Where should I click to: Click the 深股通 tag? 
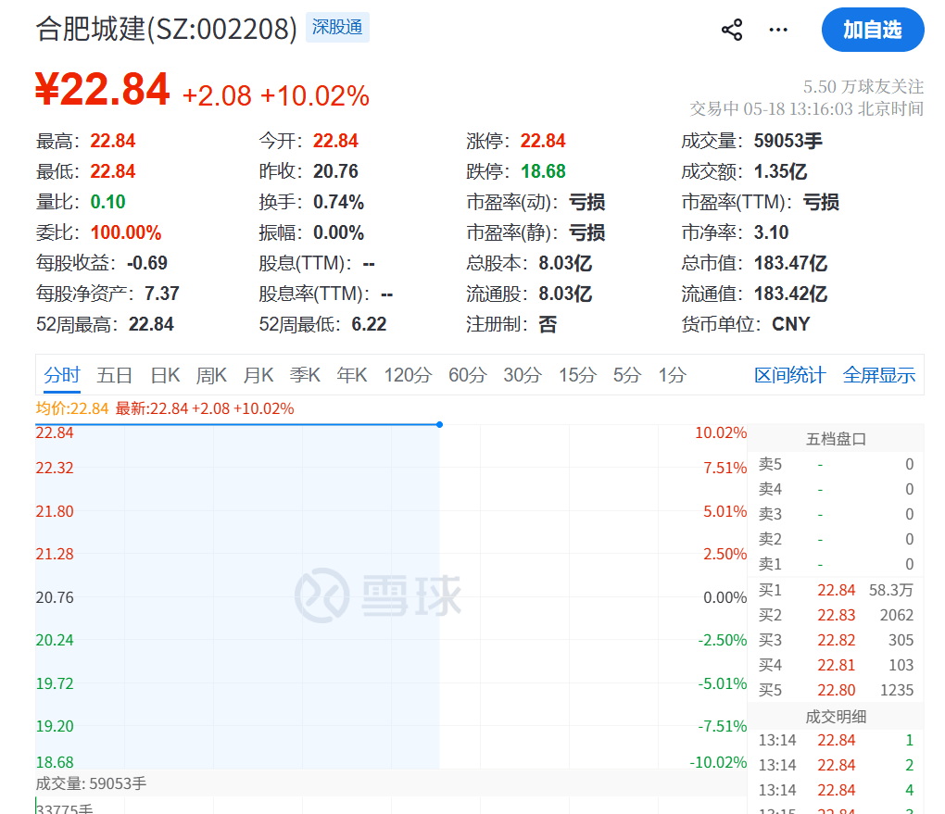[x=337, y=28]
